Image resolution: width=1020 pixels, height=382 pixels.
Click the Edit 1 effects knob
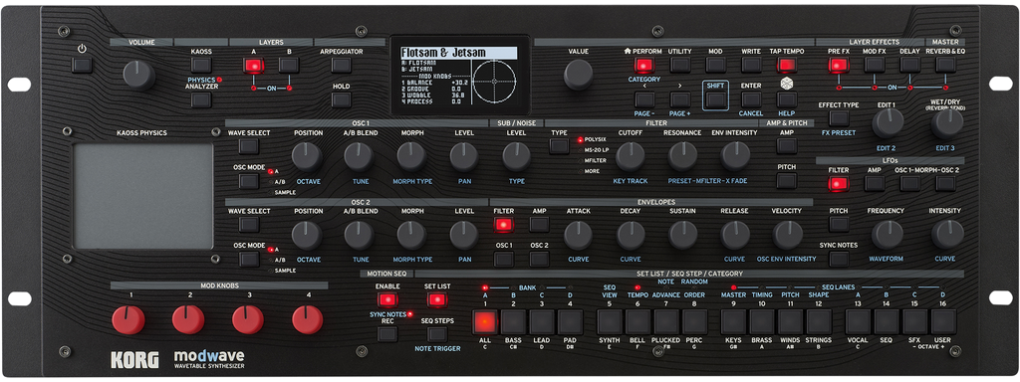pos(888,123)
